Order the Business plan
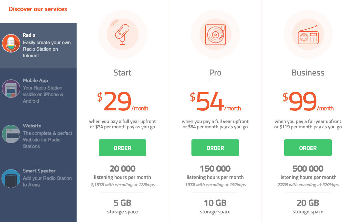 coord(308,147)
